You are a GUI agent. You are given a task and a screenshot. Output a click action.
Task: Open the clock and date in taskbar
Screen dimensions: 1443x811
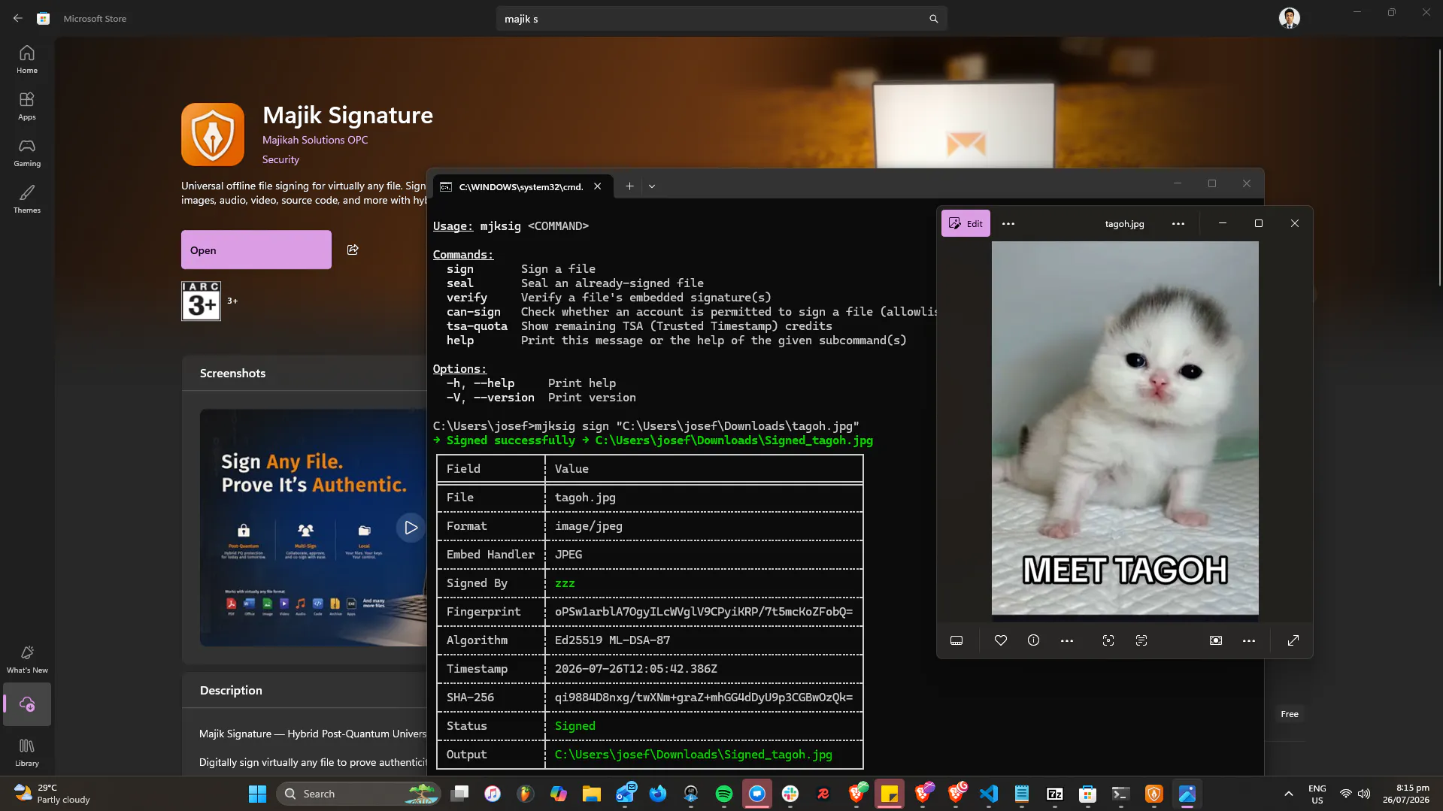pos(1405,794)
